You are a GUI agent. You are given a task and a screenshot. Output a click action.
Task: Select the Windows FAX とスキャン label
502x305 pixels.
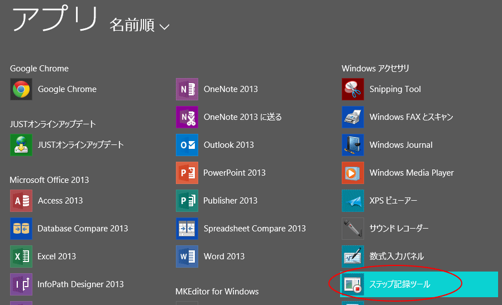(x=412, y=117)
